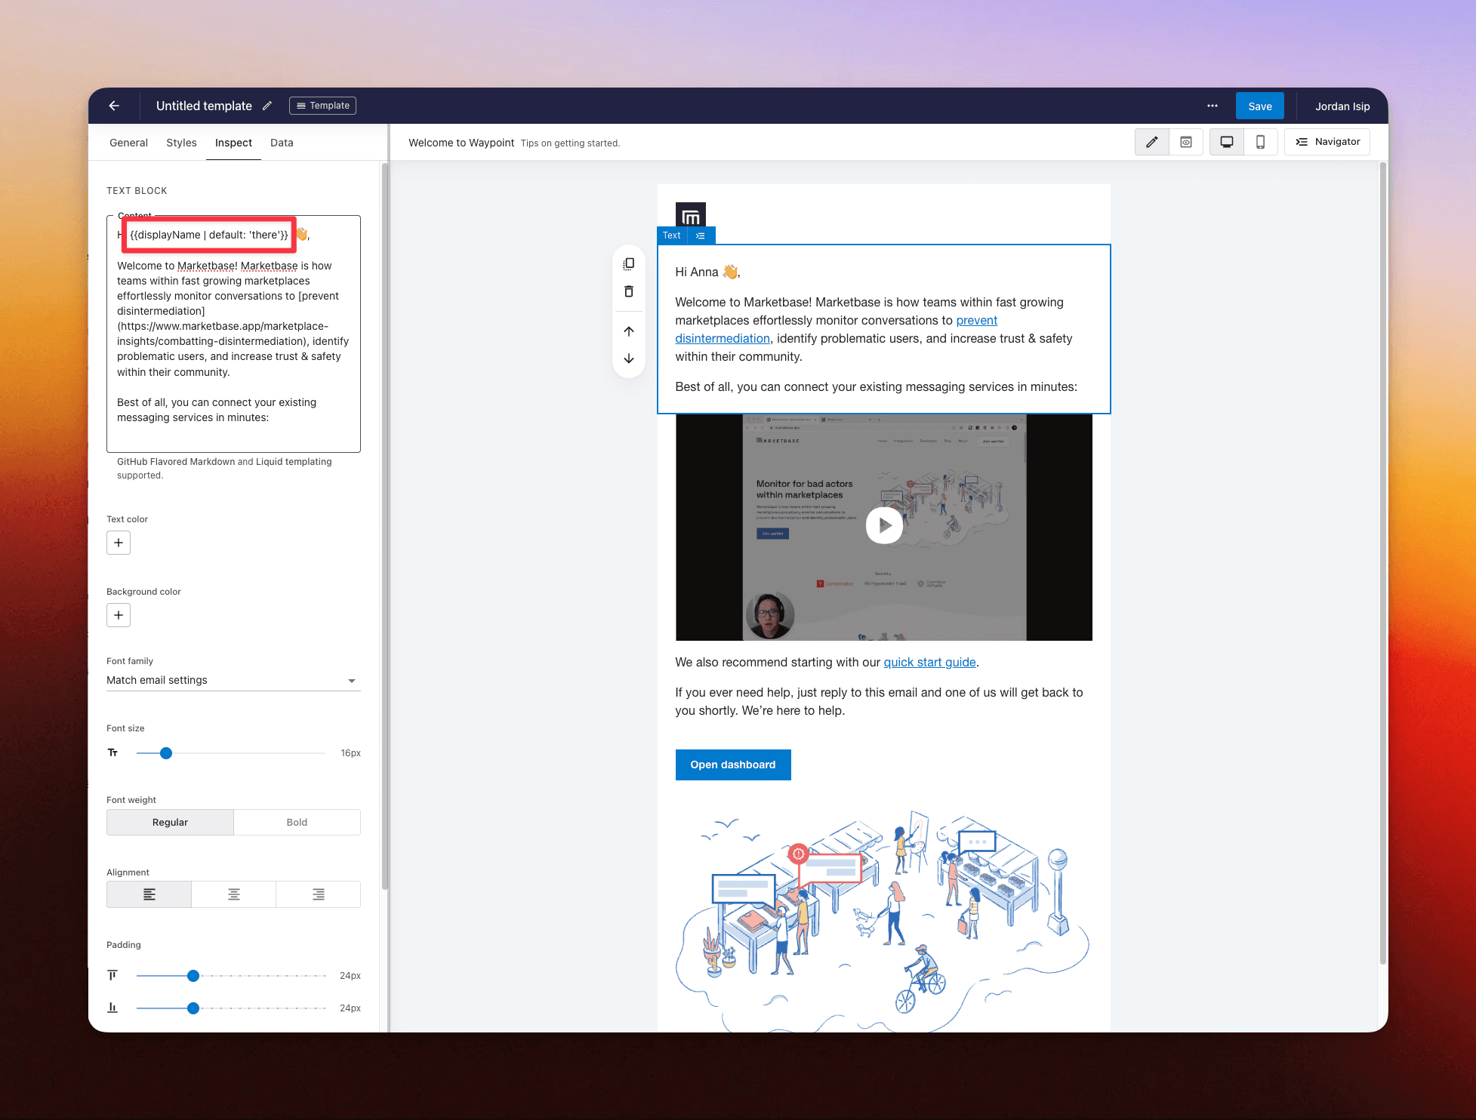Select desktop view icon
Screen dimensions: 1476x1120
(1227, 142)
